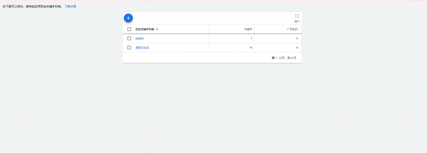
Task: Click the campaign count in the 通用否定词 row
Action: click(297, 48)
